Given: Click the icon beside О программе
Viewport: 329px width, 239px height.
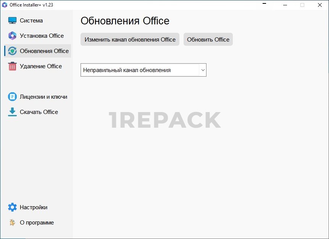Looking at the screenshot, I should click(x=12, y=223).
